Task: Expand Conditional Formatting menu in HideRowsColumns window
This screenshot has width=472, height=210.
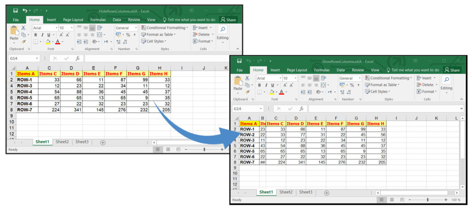Action: [x=165, y=28]
